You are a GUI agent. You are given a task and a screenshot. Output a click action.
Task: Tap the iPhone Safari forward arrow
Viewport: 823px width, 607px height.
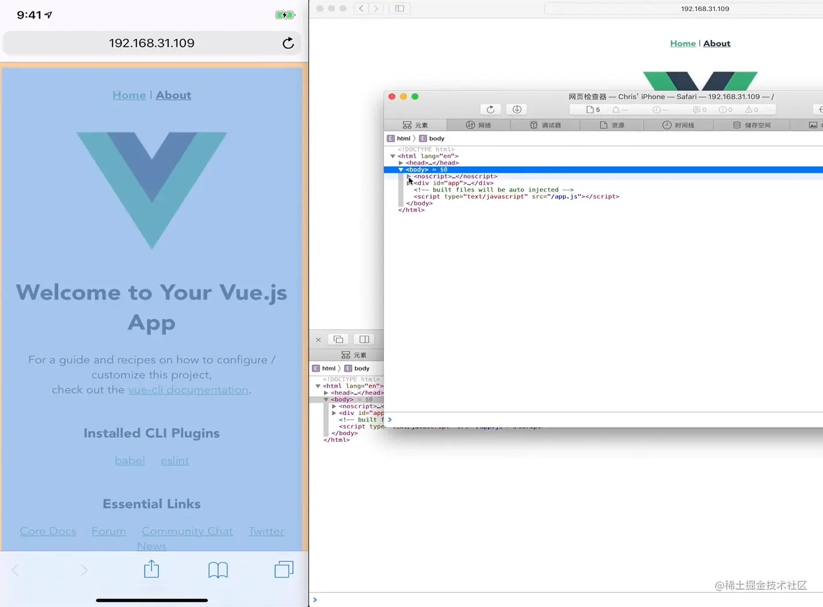click(x=84, y=570)
